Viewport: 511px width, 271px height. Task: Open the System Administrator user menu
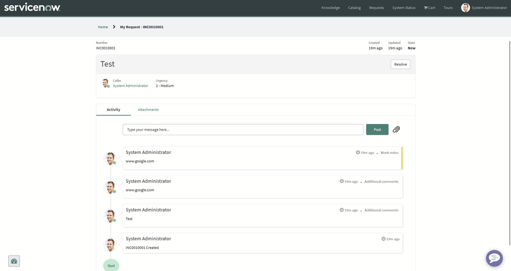click(484, 8)
